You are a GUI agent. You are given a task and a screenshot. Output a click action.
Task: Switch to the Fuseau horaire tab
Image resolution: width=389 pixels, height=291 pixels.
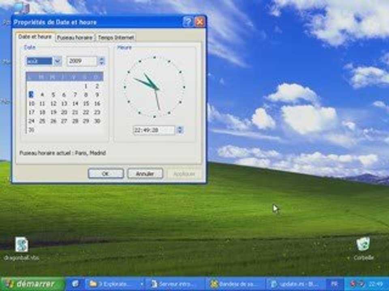(x=75, y=38)
